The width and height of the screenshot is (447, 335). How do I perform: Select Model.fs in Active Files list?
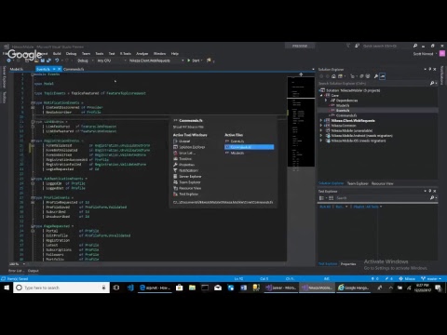pyautogui.click(x=237, y=153)
